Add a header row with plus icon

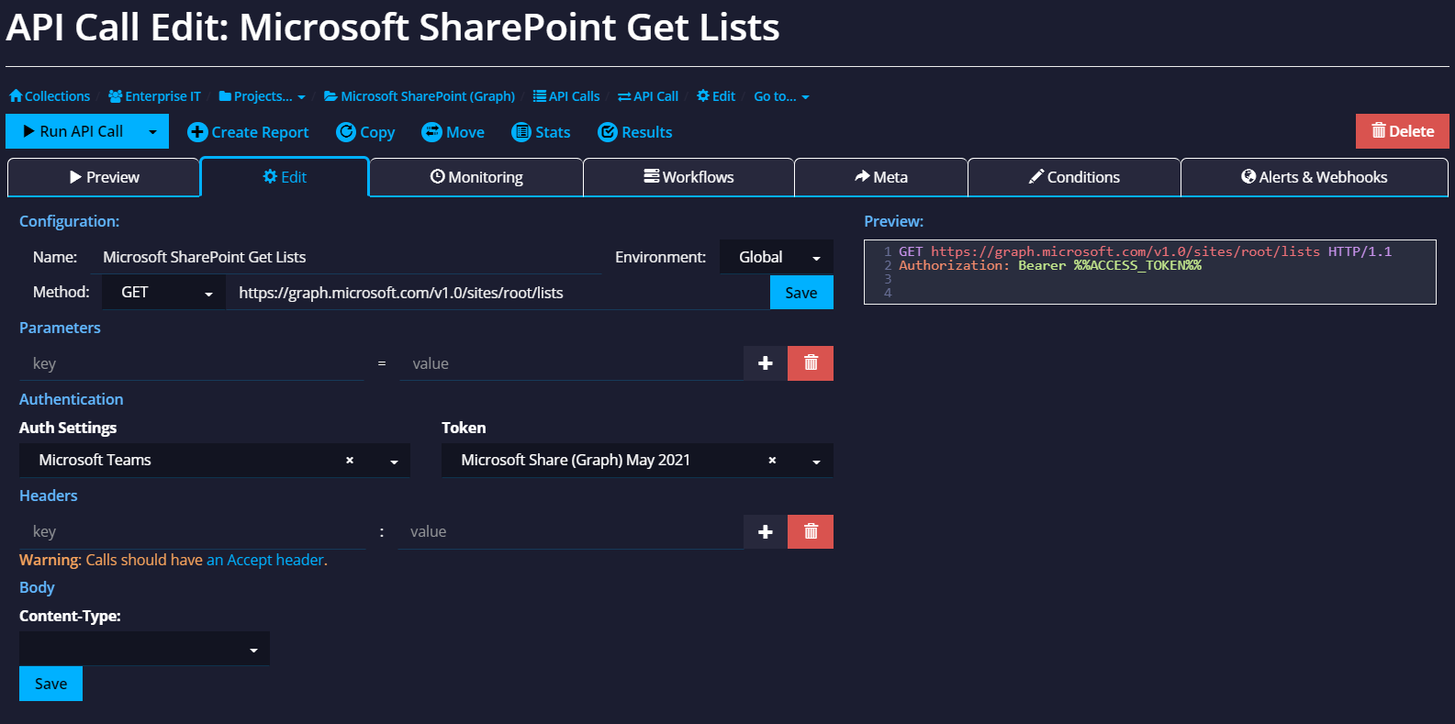765,531
